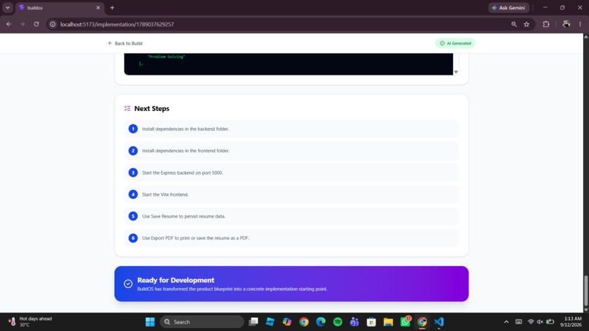Open the Chrome three-dot menu
Screen dimensions: 589x331
[580, 24]
